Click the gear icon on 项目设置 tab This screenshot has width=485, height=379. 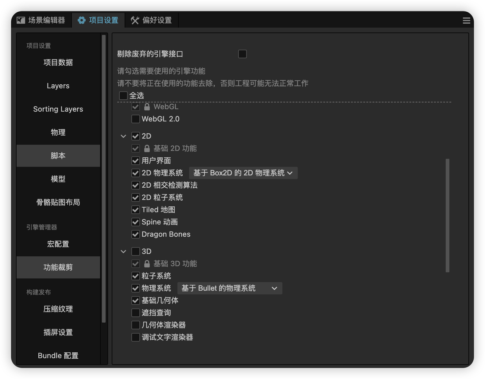(82, 20)
